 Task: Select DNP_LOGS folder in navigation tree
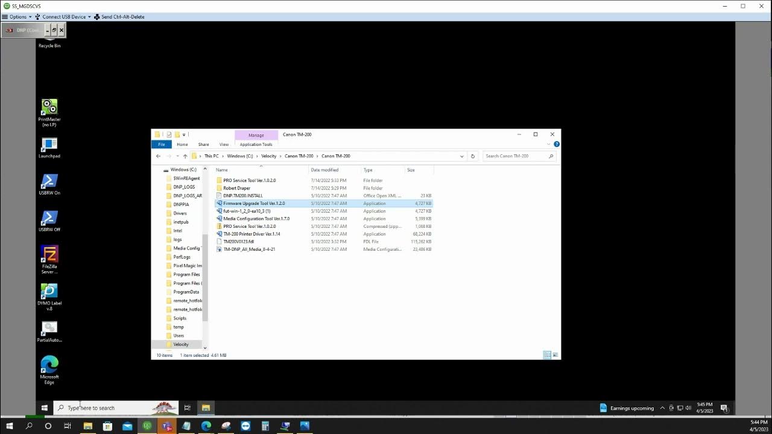coord(184,187)
